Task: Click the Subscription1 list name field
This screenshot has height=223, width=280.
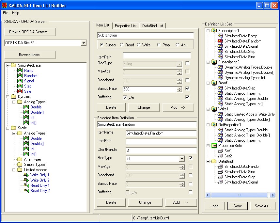Action: [x=146, y=35]
